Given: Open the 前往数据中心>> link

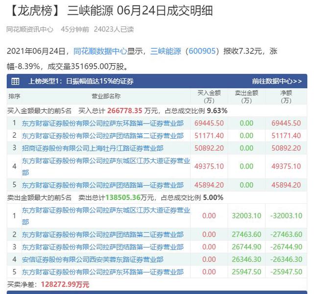Looking at the screenshot, I should [x=277, y=81].
